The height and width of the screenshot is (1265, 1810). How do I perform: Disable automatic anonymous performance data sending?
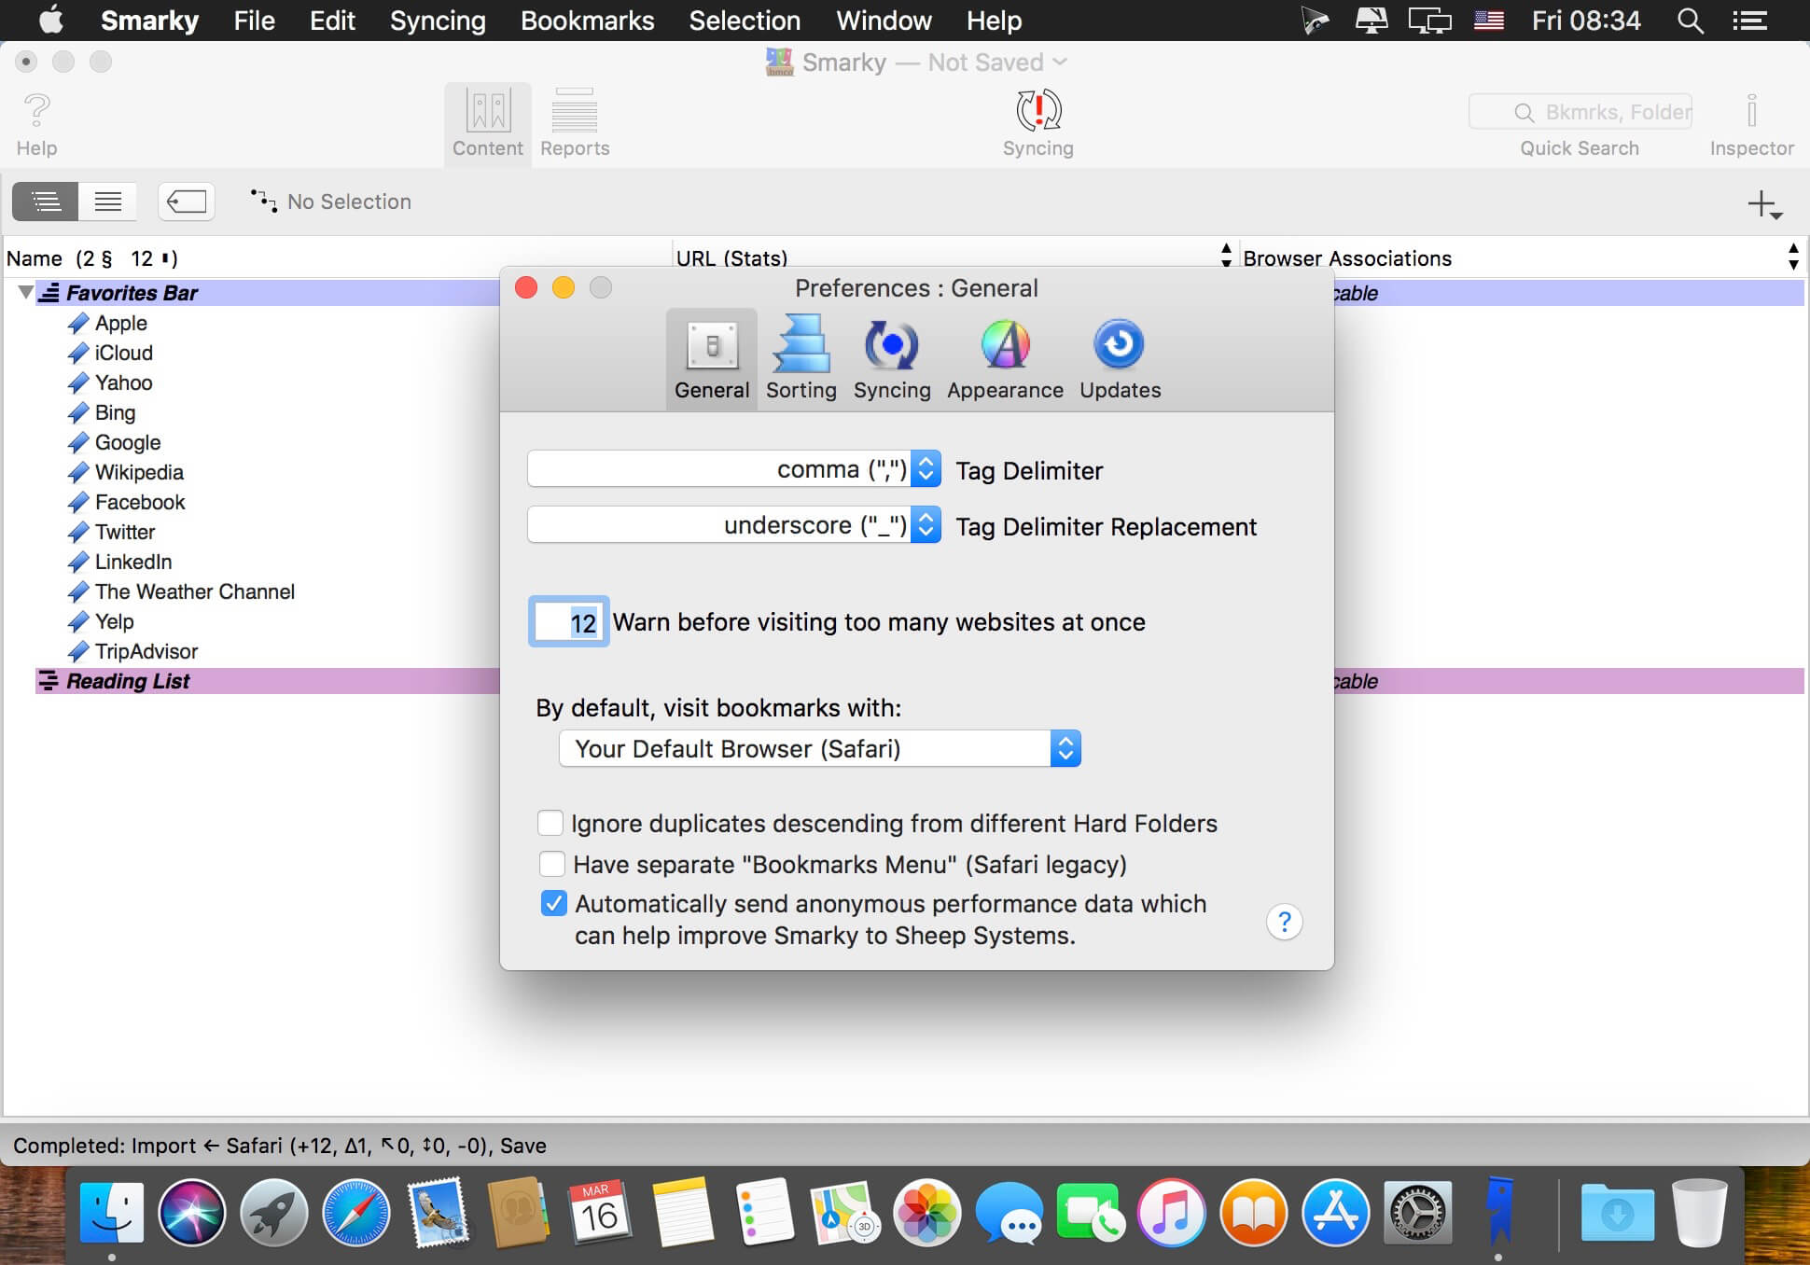[554, 903]
